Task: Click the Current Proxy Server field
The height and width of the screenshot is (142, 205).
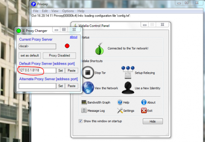Action: point(37,46)
